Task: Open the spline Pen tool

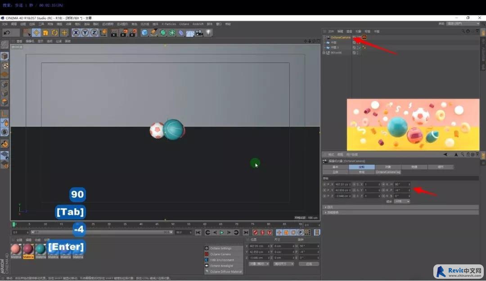Action: (x=154, y=32)
